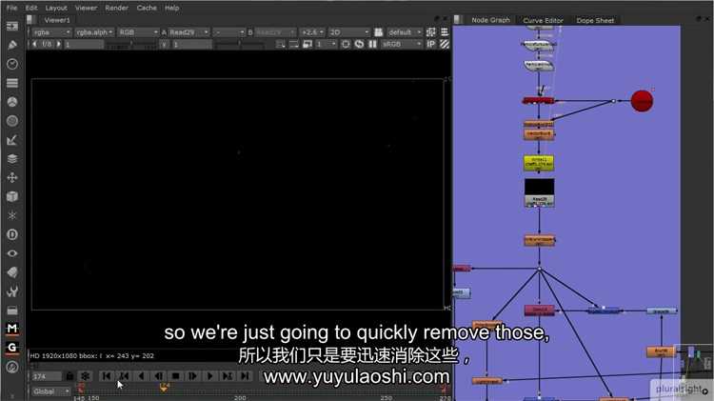
Task: Open the RGB display dropdown
Action: [x=138, y=32]
